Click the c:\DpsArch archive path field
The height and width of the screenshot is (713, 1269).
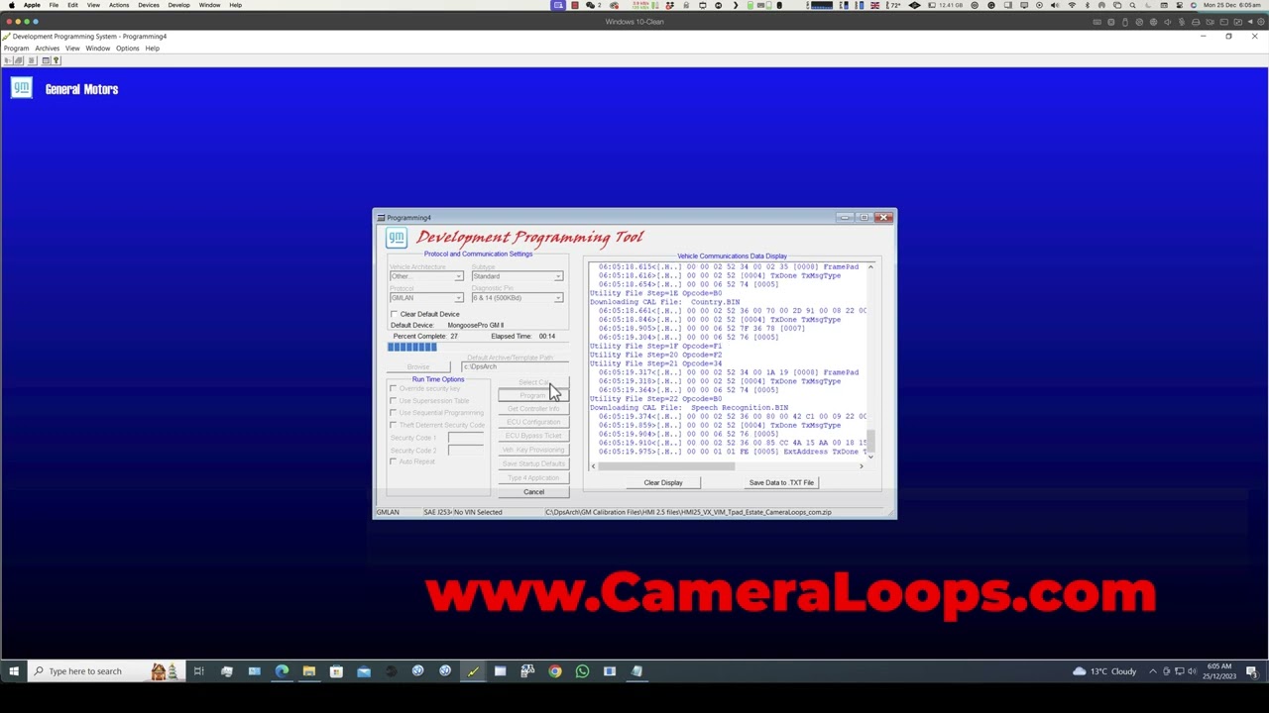tap(516, 367)
